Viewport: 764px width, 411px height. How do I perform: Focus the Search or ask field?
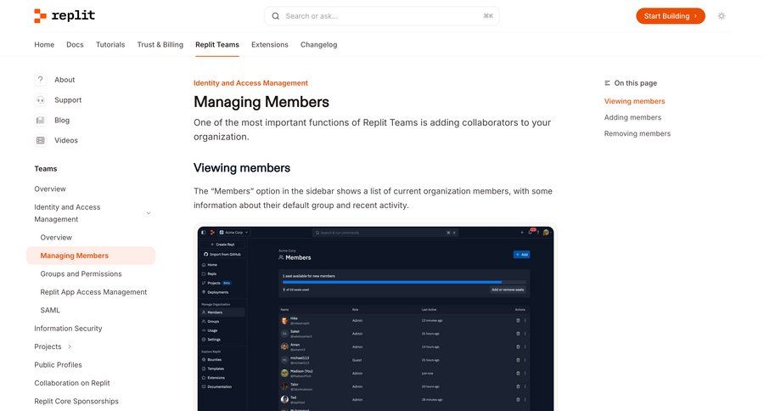[x=381, y=16]
